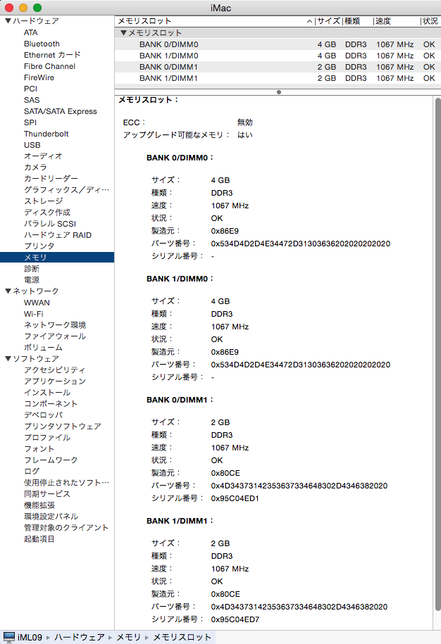441x644 pixels.
Task: Open プリンタソフトウェア in the sidebar
Action: [63, 427]
